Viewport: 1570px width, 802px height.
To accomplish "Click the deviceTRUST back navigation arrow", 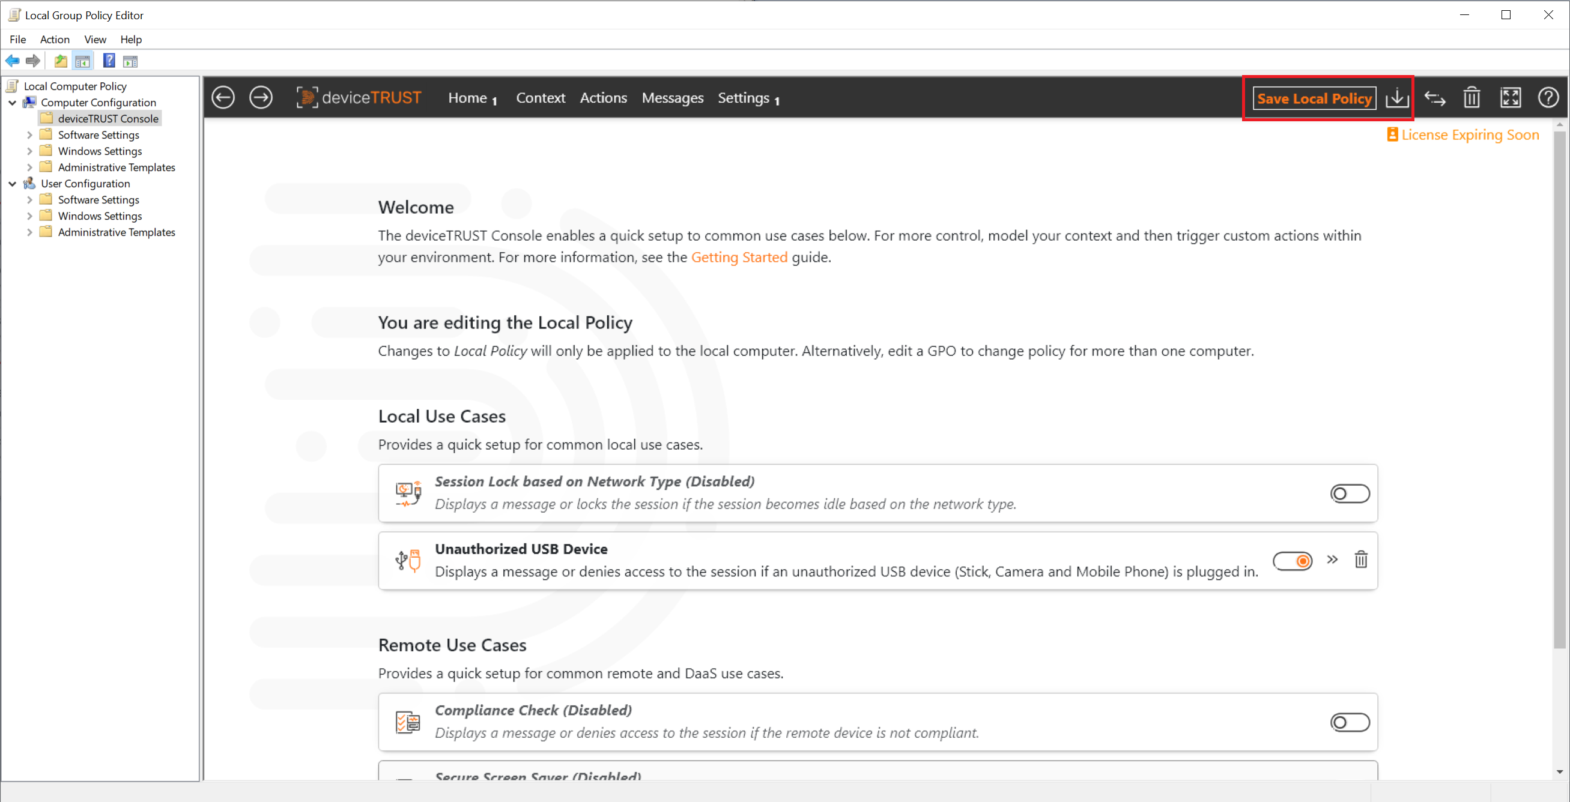I will coord(223,97).
